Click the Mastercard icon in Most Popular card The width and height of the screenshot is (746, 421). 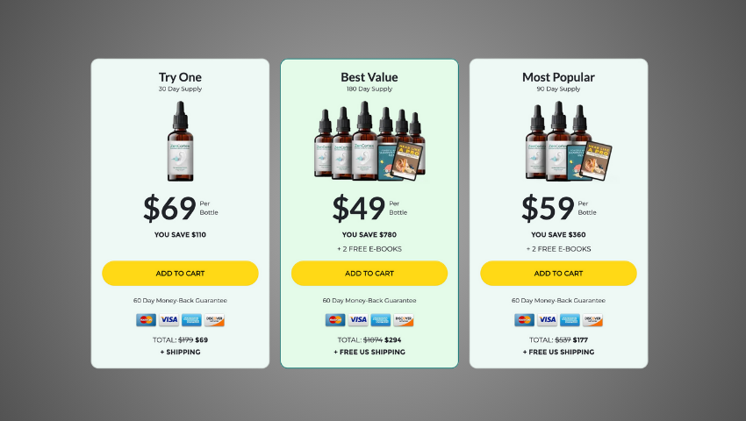pyautogui.click(x=524, y=319)
